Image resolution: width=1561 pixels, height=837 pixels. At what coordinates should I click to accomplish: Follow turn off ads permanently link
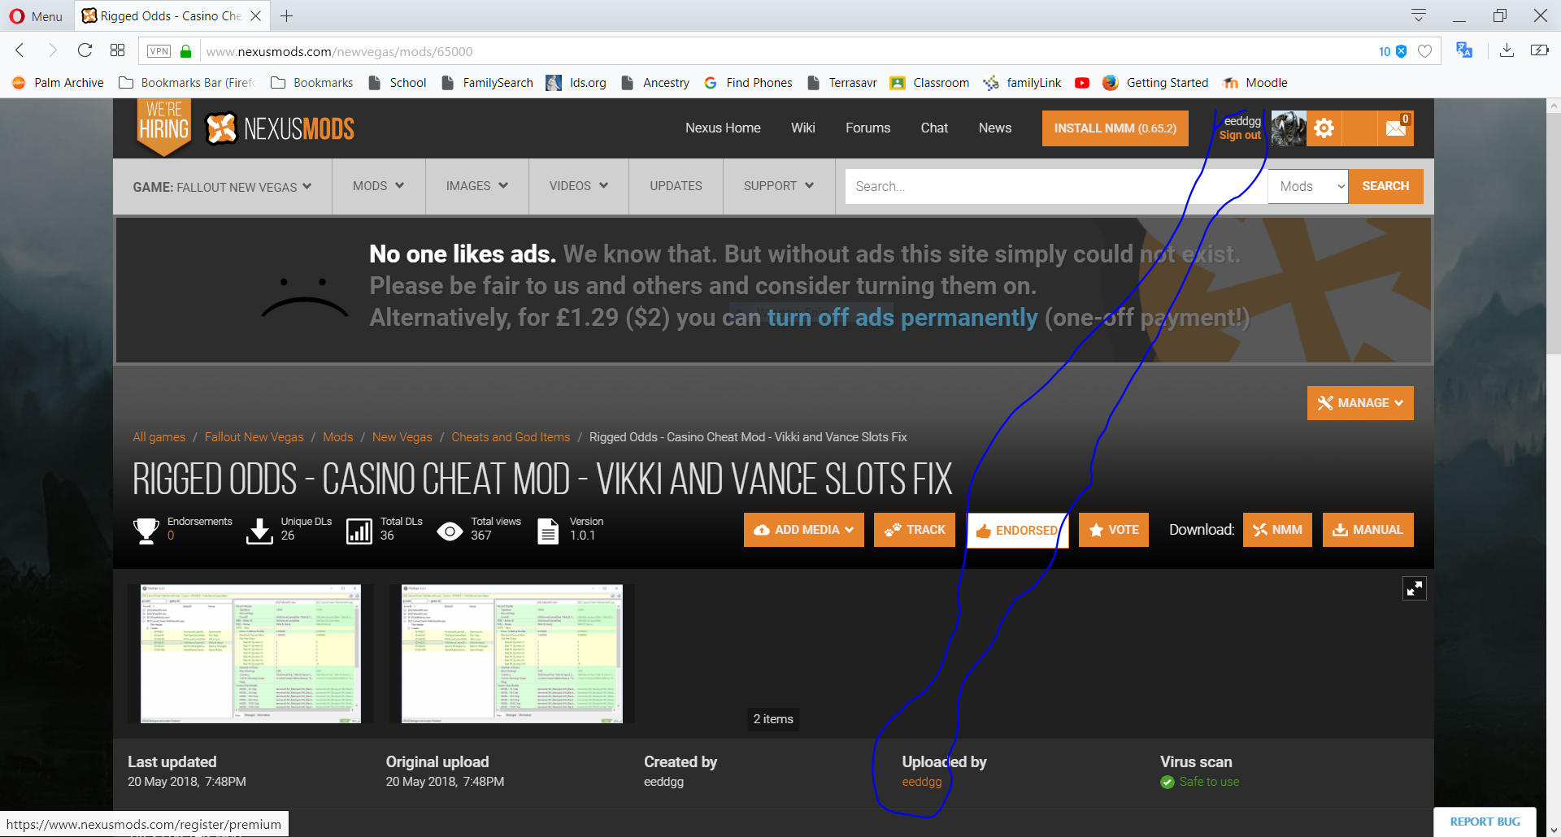pyautogui.click(x=902, y=317)
